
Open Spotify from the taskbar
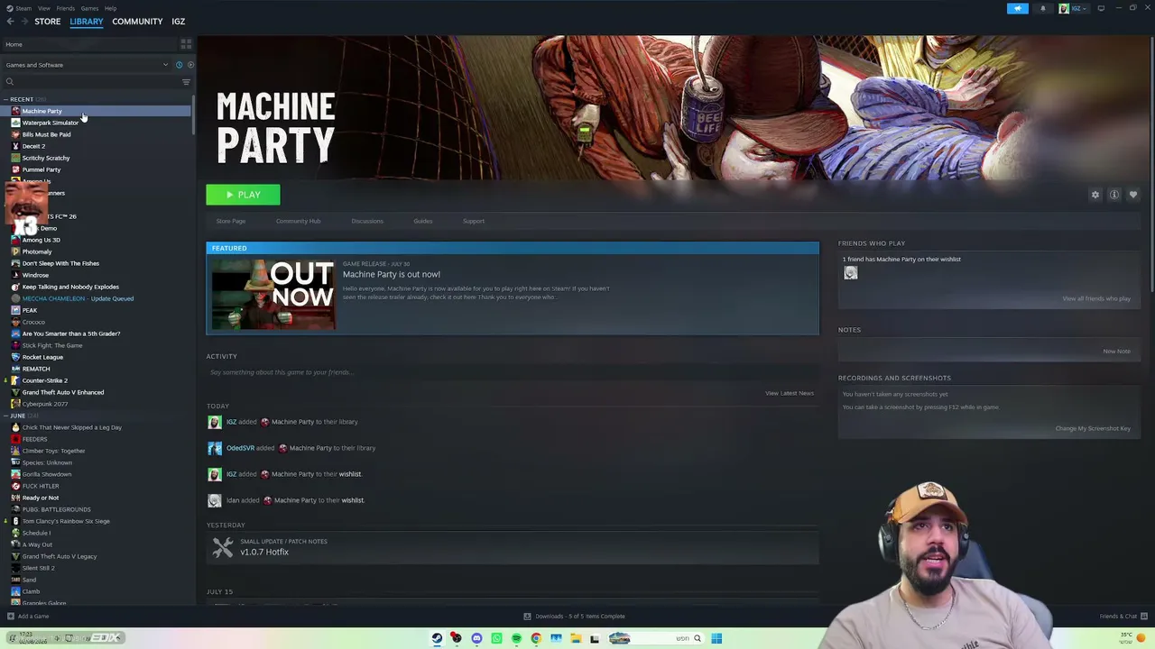(516, 638)
